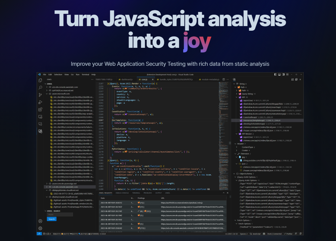Click the remote indicator in status bar

39,234
